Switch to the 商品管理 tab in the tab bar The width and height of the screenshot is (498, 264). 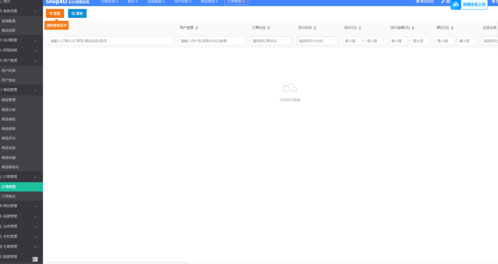(x=208, y=1)
